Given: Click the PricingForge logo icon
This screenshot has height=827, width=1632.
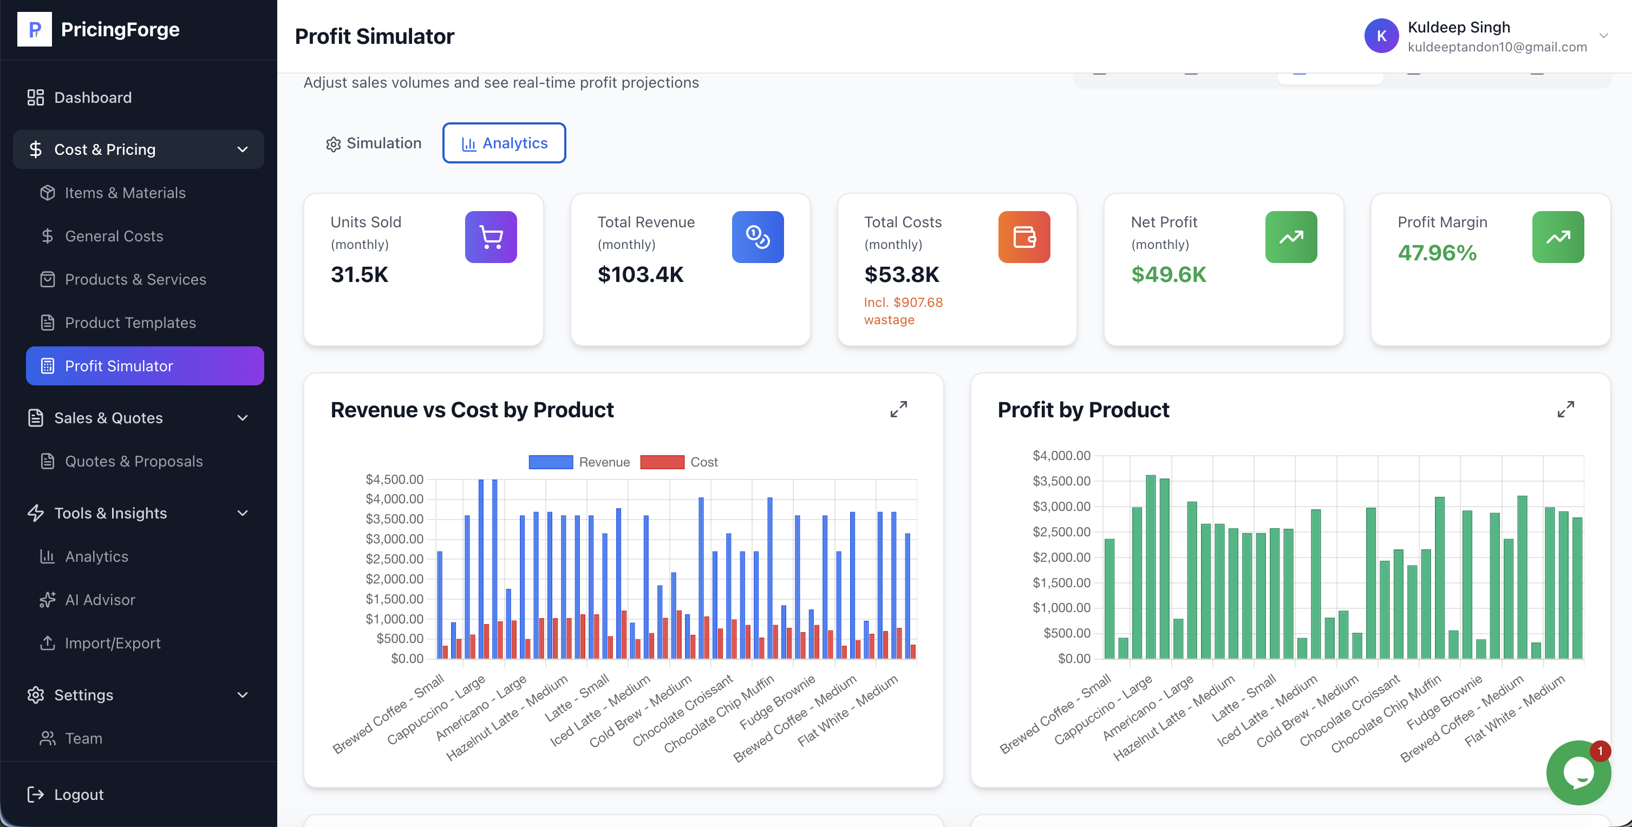Looking at the screenshot, I should [34, 29].
